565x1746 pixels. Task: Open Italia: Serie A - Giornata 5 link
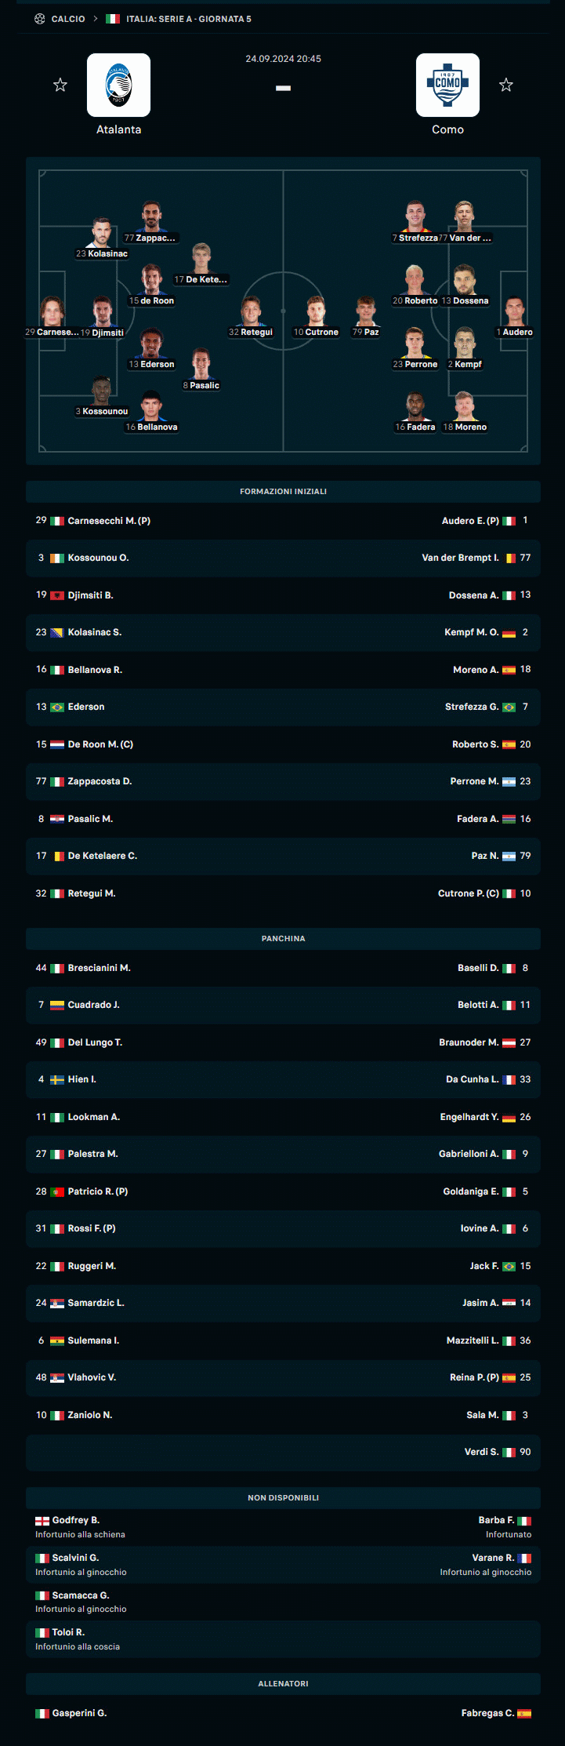coord(189,19)
